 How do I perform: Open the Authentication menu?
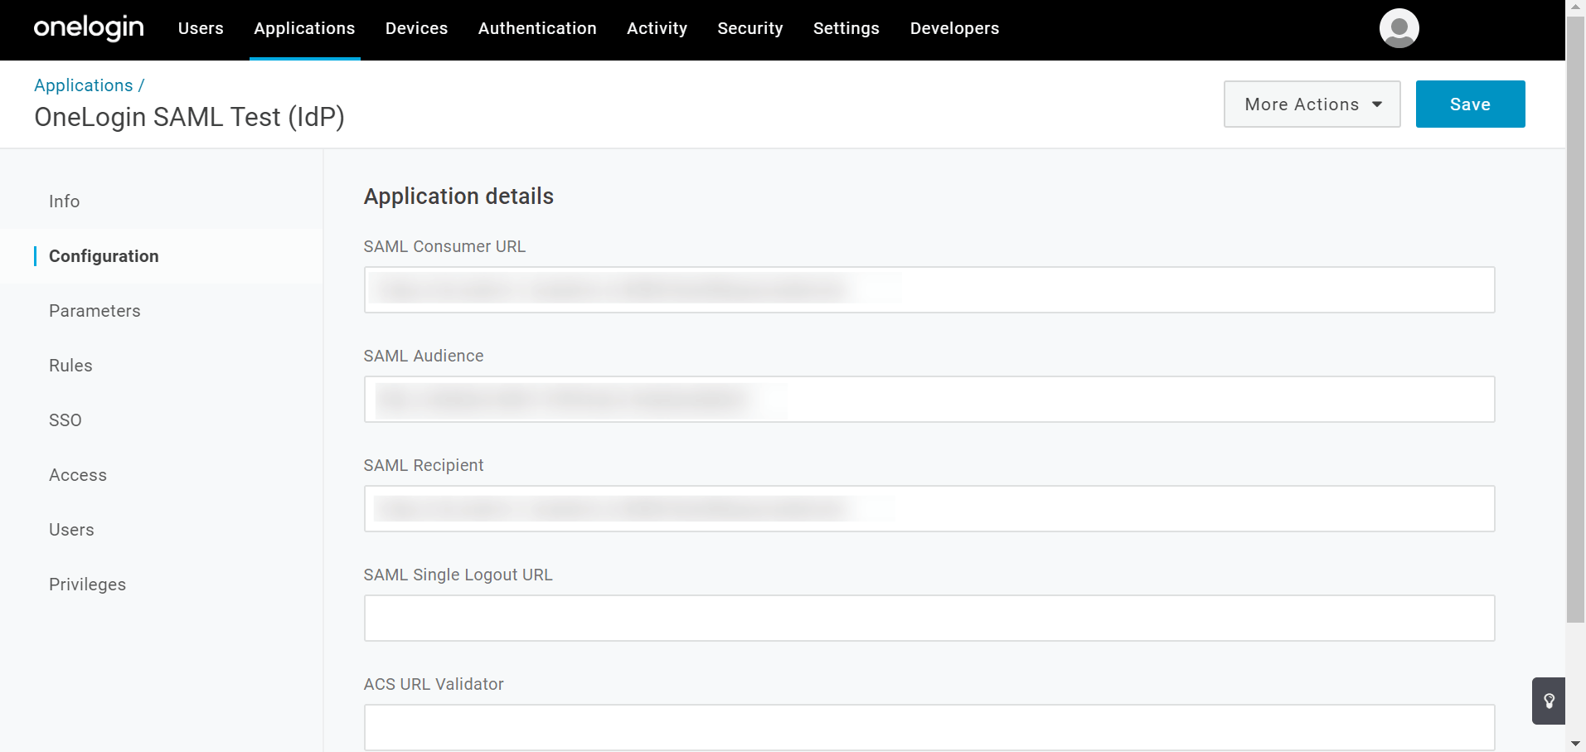click(x=537, y=28)
